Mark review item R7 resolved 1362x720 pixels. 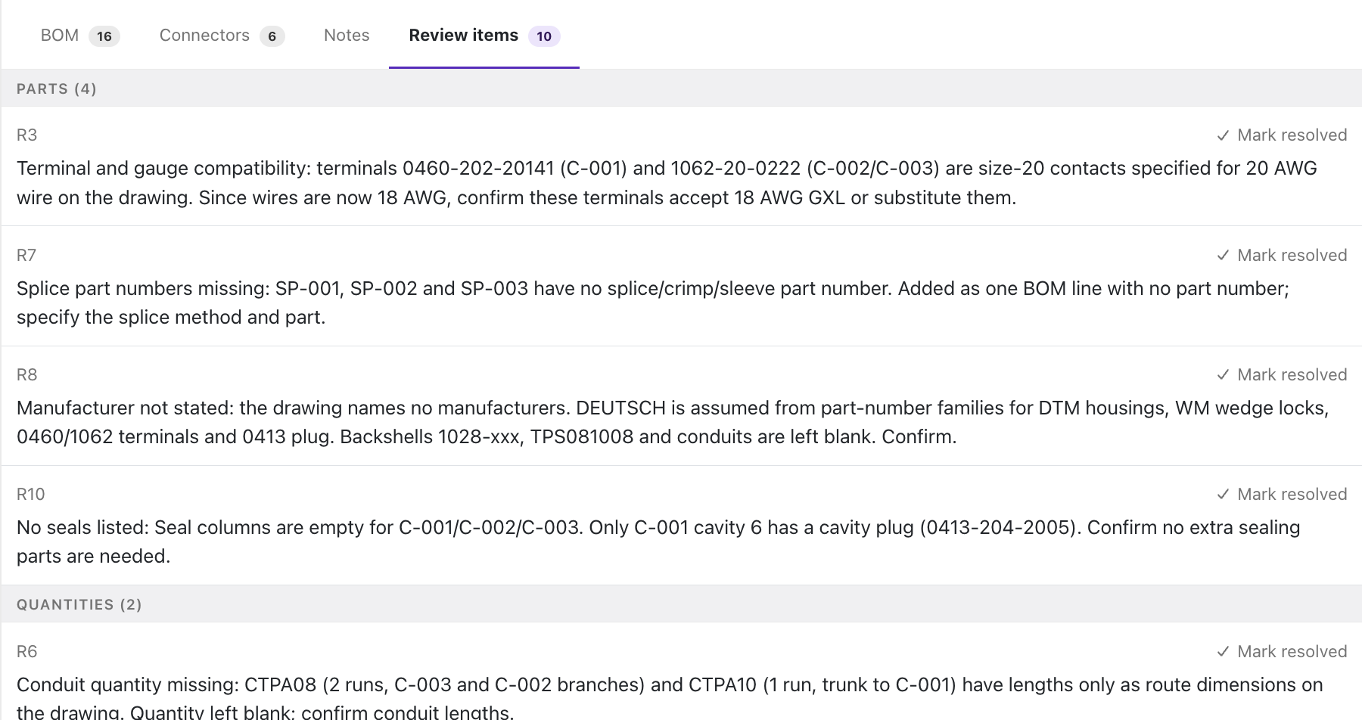click(x=1282, y=256)
